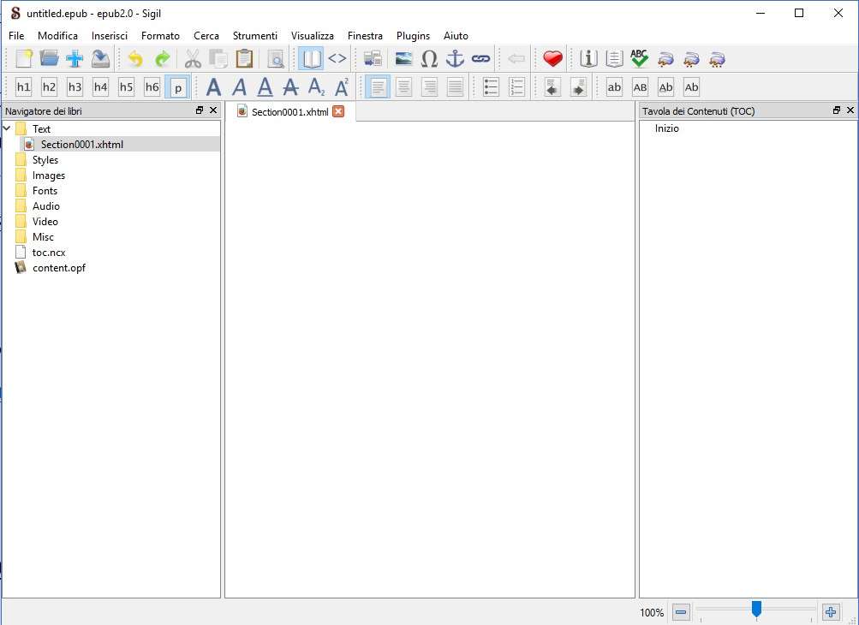Click the zoom out minus button
Image resolution: width=859 pixels, height=625 pixels.
681,612
